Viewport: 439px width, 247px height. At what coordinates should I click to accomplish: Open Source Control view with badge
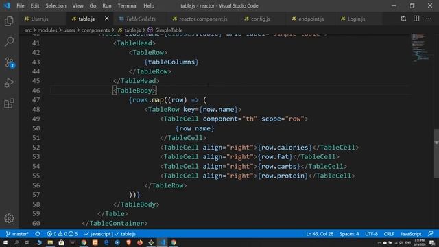10,62
